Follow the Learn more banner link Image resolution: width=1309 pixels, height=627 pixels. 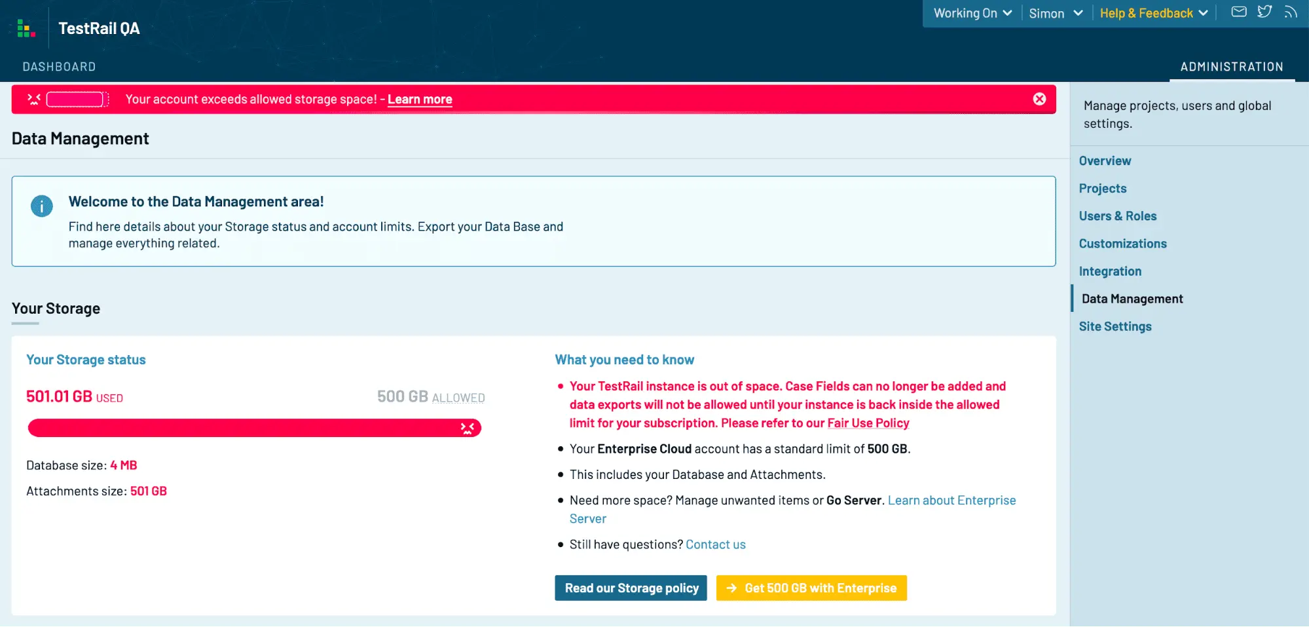point(420,100)
